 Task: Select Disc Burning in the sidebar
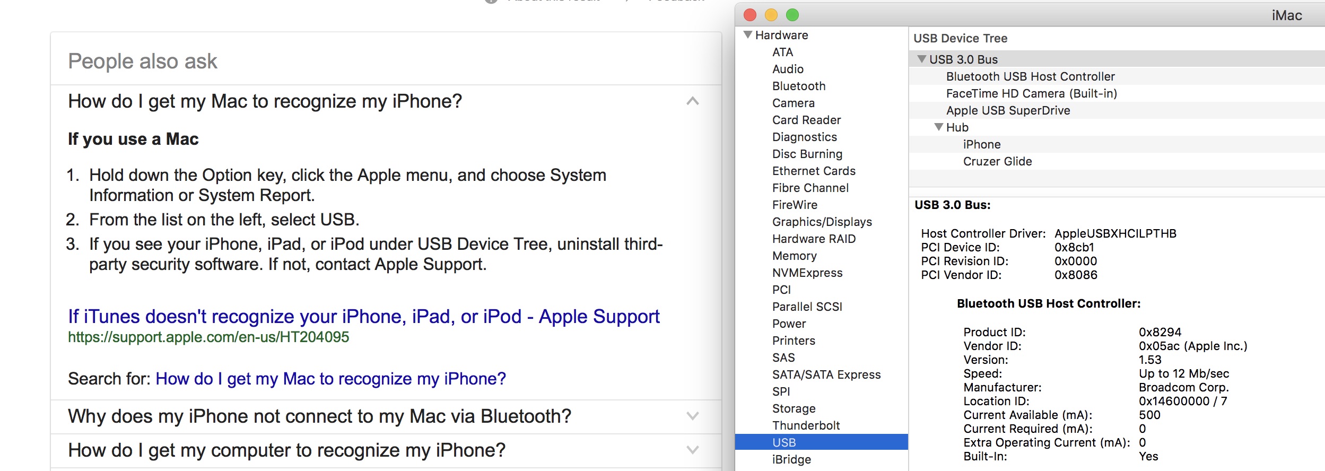[x=807, y=154]
